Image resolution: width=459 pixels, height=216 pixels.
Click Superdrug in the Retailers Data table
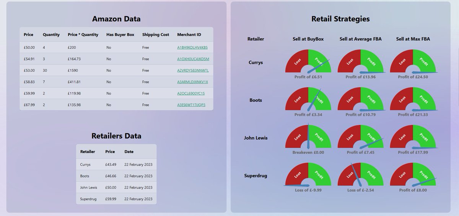(x=88, y=199)
